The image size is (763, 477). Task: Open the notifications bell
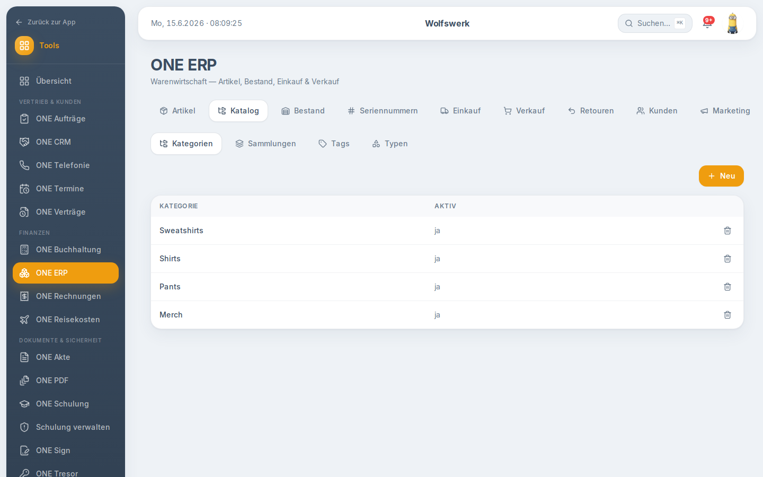[x=707, y=23]
